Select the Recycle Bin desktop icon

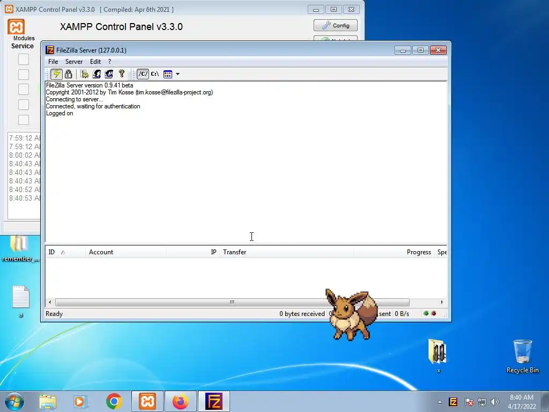tap(522, 356)
